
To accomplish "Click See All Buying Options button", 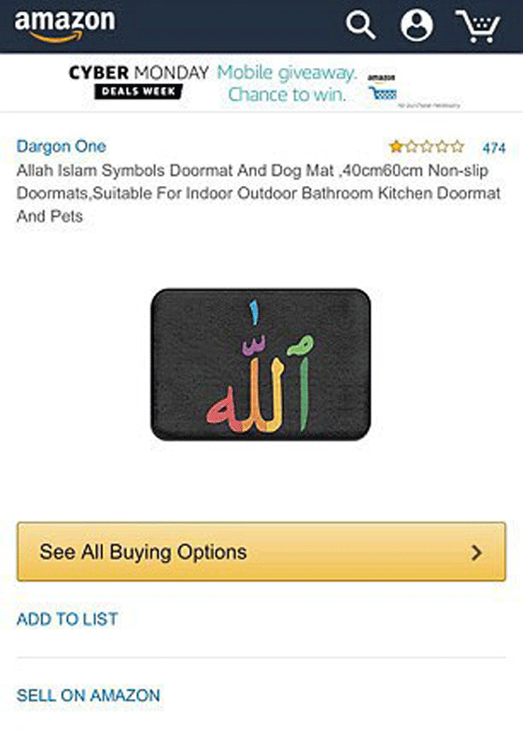I will (261, 552).
